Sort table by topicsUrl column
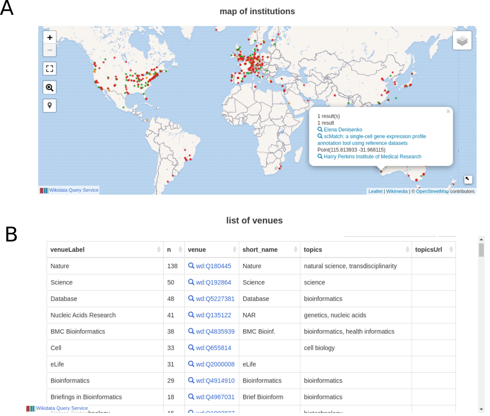The height and width of the screenshot is (416, 490). coord(434,250)
